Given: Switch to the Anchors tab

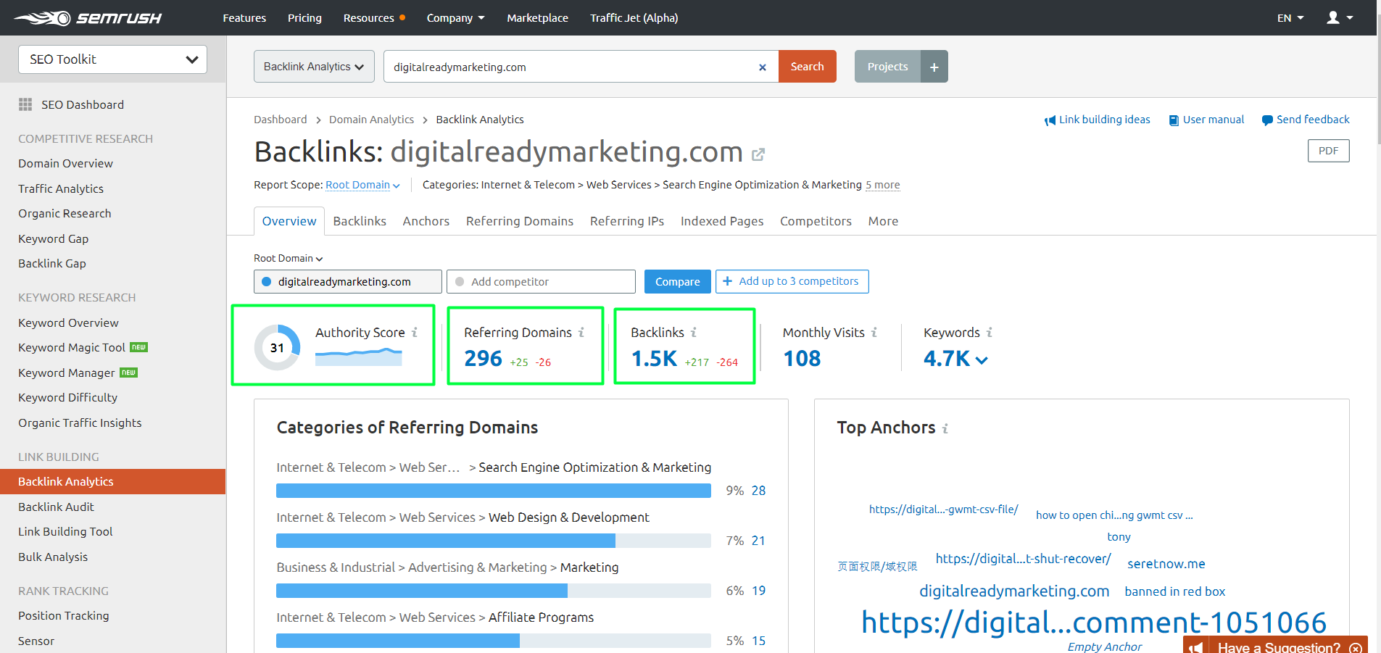Looking at the screenshot, I should point(426,221).
